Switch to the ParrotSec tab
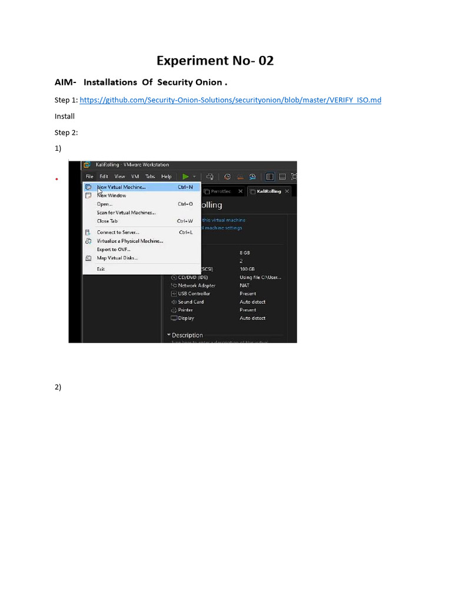 [x=221, y=191]
